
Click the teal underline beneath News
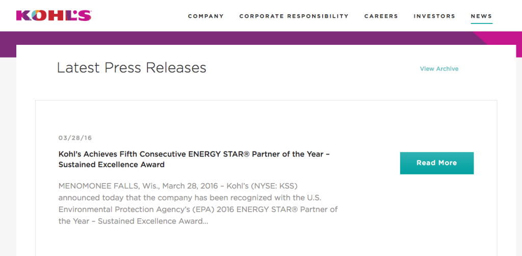(x=481, y=23)
